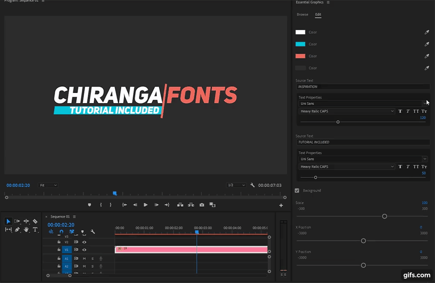The image size is (435, 283).
Task: Click the INSPIRATION source text field
Action: (x=363, y=87)
